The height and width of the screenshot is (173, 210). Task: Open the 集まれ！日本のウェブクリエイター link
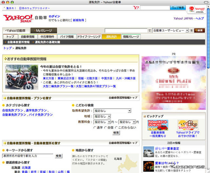28,8
